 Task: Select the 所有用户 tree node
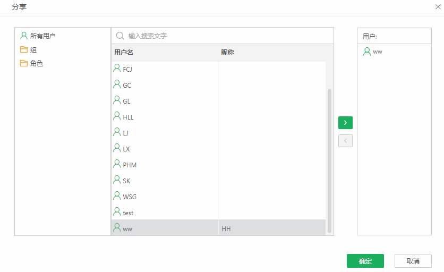click(42, 36)
